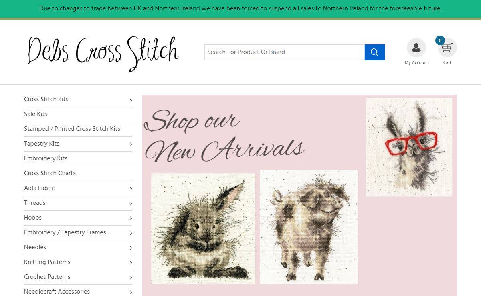481x296 pixels.
Task: Click the cart item count badge
Action: pos(440,40)
